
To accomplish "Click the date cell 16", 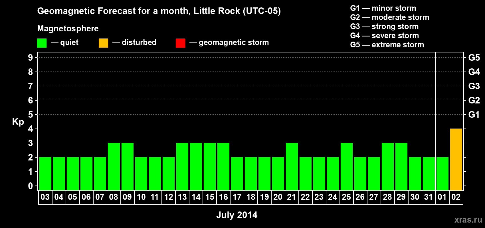I will [223, 197].
